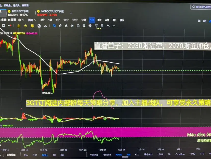This screenshot has width=211, height=159.
Task: Click the 2773.82 low price label
Action: coord(46,93)
